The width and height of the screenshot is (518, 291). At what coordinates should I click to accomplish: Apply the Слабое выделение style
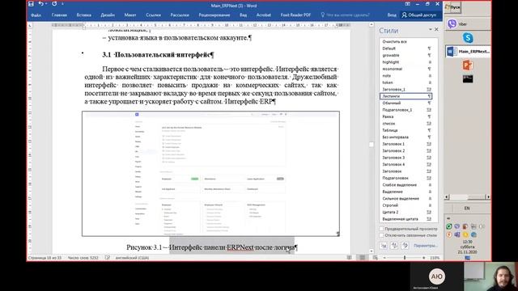click(405, 185)
